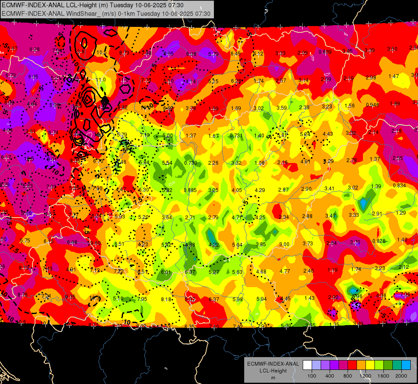Click the LCL-Height title line at top

[93, 5]
